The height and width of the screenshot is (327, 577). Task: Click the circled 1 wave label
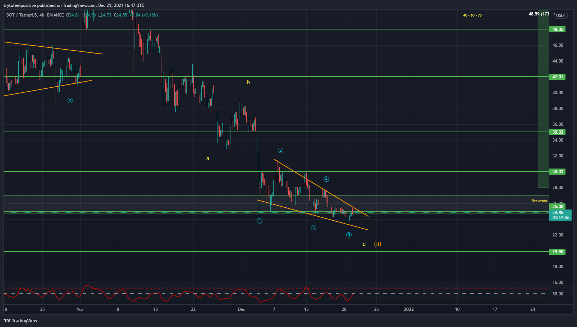tap(260, 221)
